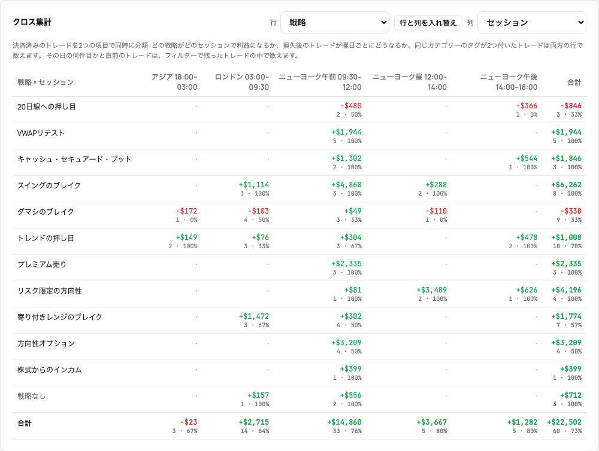
Task: Select the ダマシのブレイク row label
Action: click(x=46, y=212)
